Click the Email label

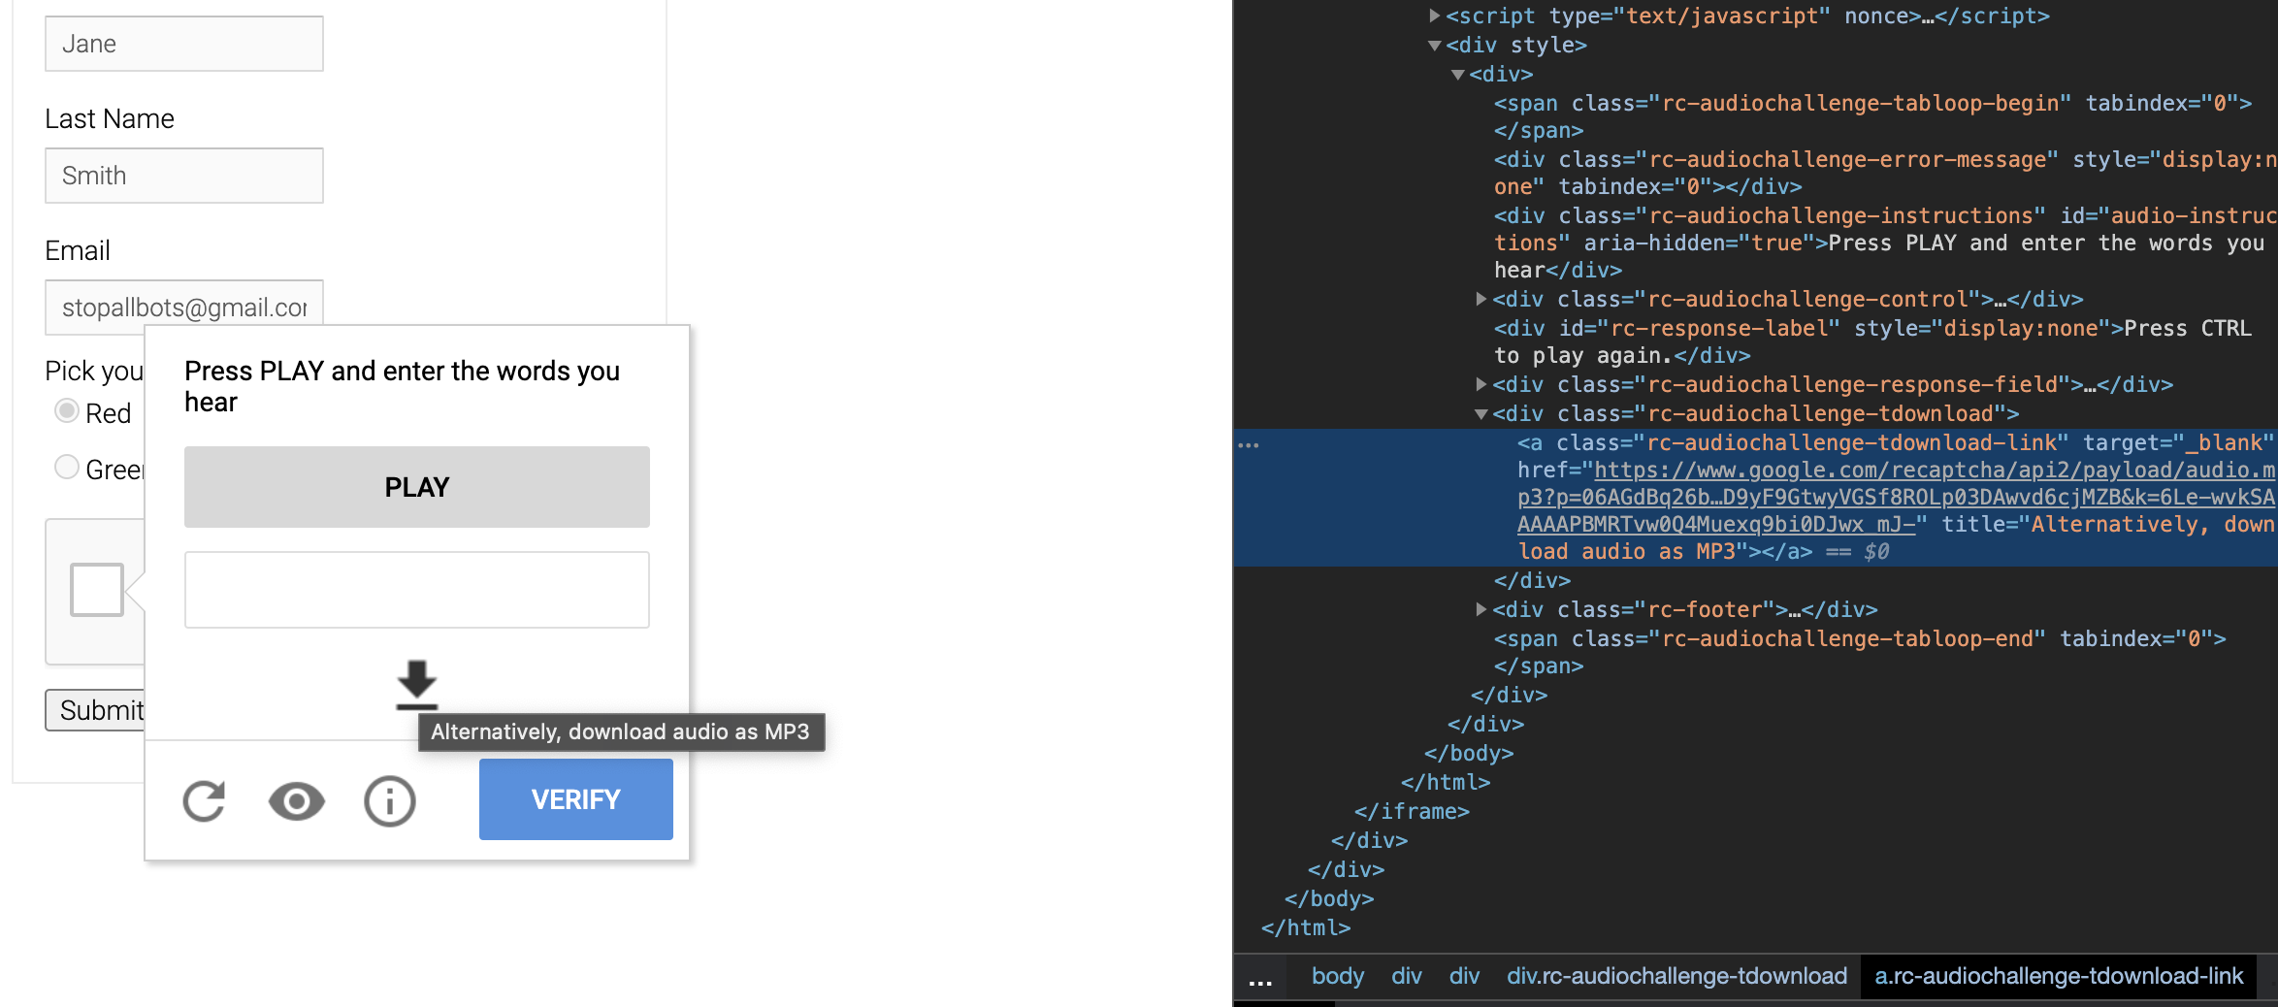tap(78, 250)
